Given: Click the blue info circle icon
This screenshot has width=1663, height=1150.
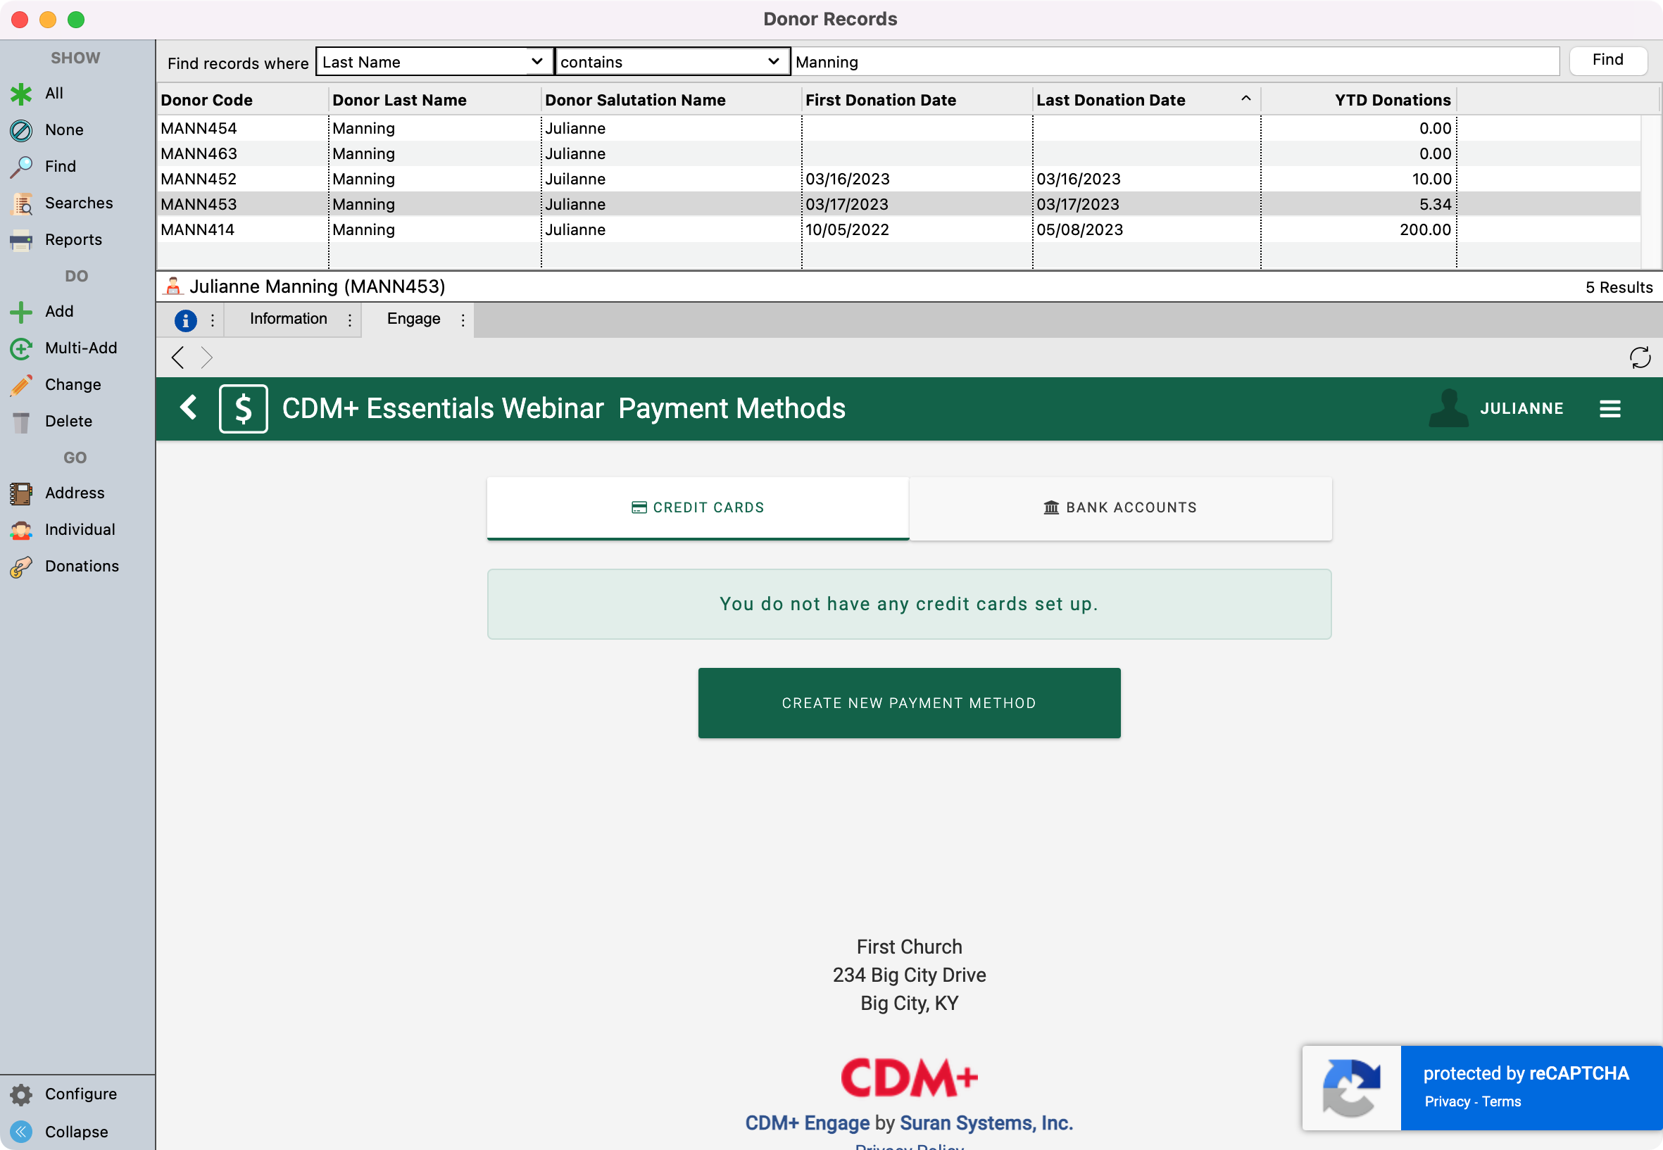Looking at the screenshot, I should [x=186, y=320].
